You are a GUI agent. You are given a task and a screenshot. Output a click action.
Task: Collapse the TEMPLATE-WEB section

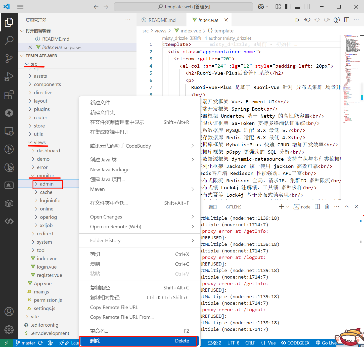click(x=22, y=56)
